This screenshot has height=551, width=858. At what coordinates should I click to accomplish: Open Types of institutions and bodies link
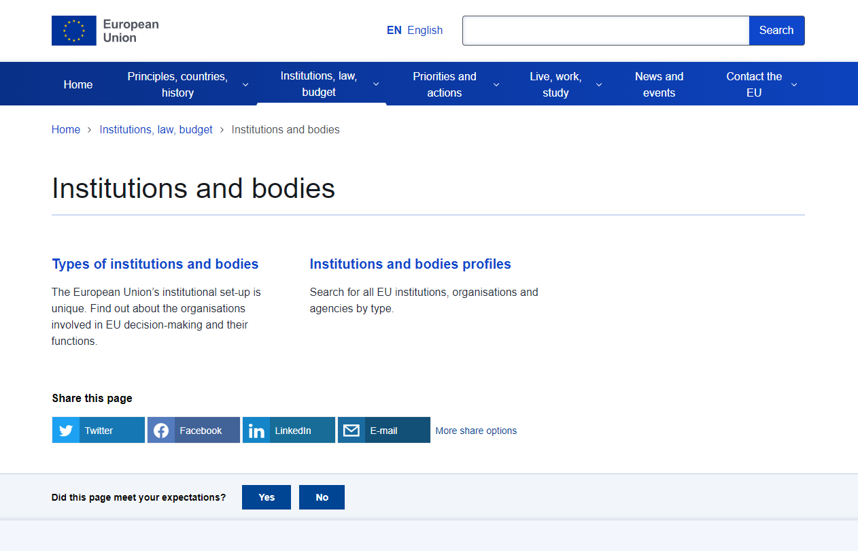click(155, 264)
